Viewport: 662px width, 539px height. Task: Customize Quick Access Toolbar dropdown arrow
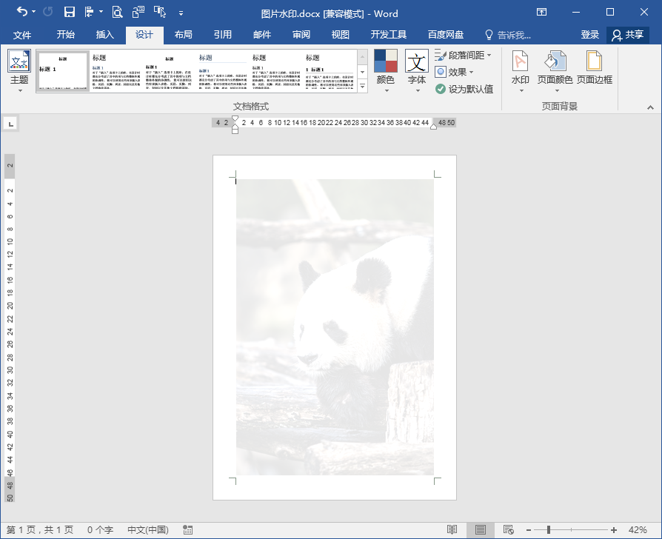(181, 13)
